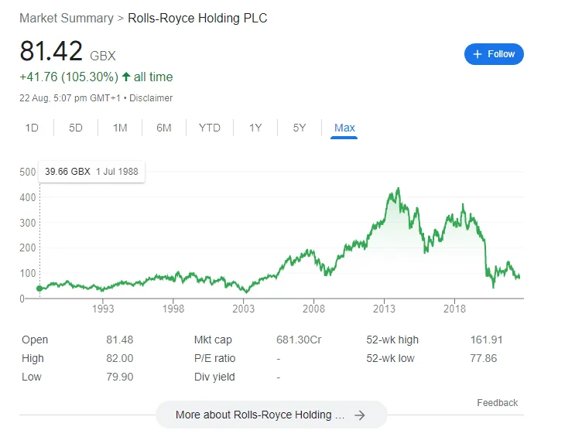Switch to the 1M range tab
Viewport: 582px width, 437px height.
120,128
